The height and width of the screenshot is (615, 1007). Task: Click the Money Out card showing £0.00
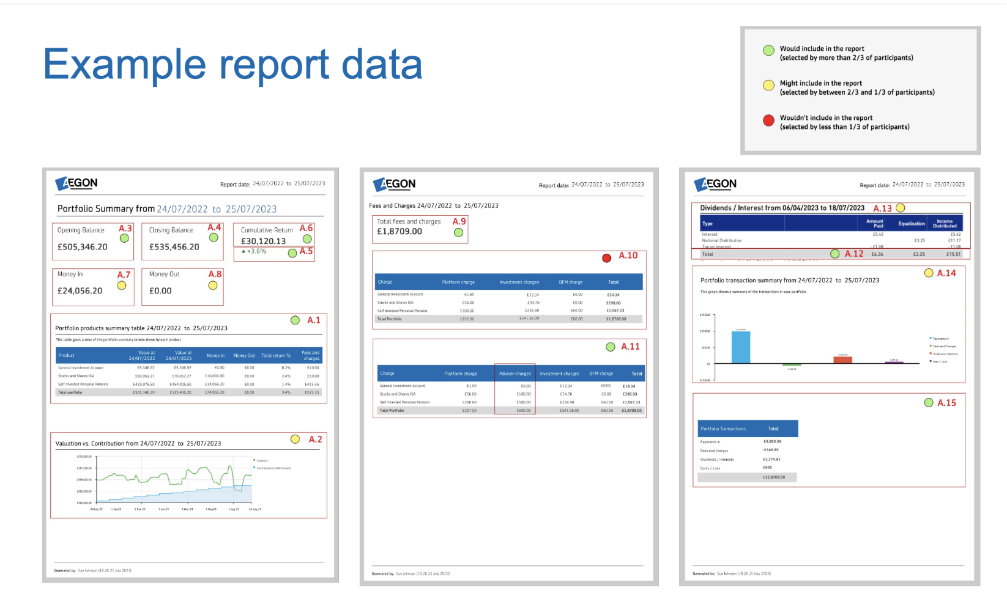(x=182, y=287)
